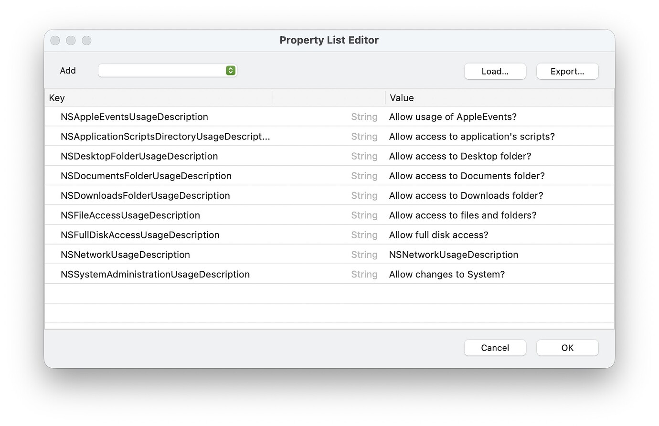Click the Key column header

coord(57,97)
